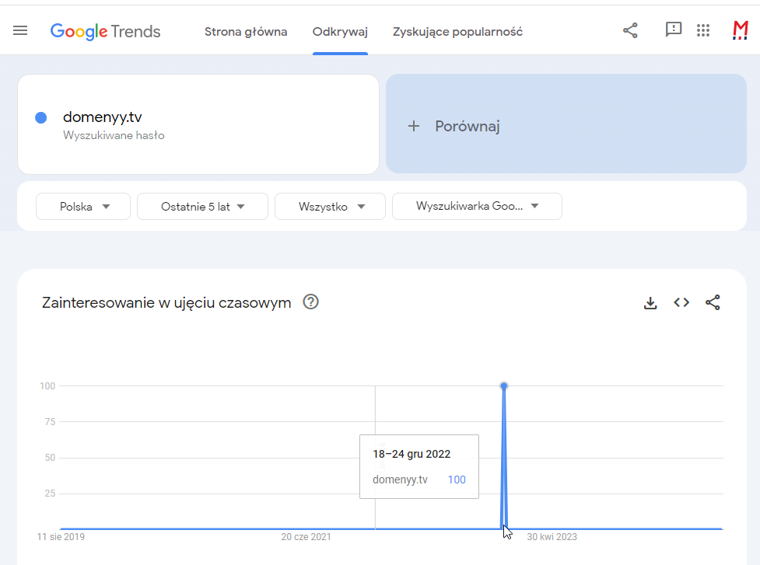760x565 pixels.
Task: Click the blue color dot for domenyy.tv
Action: 41,118
